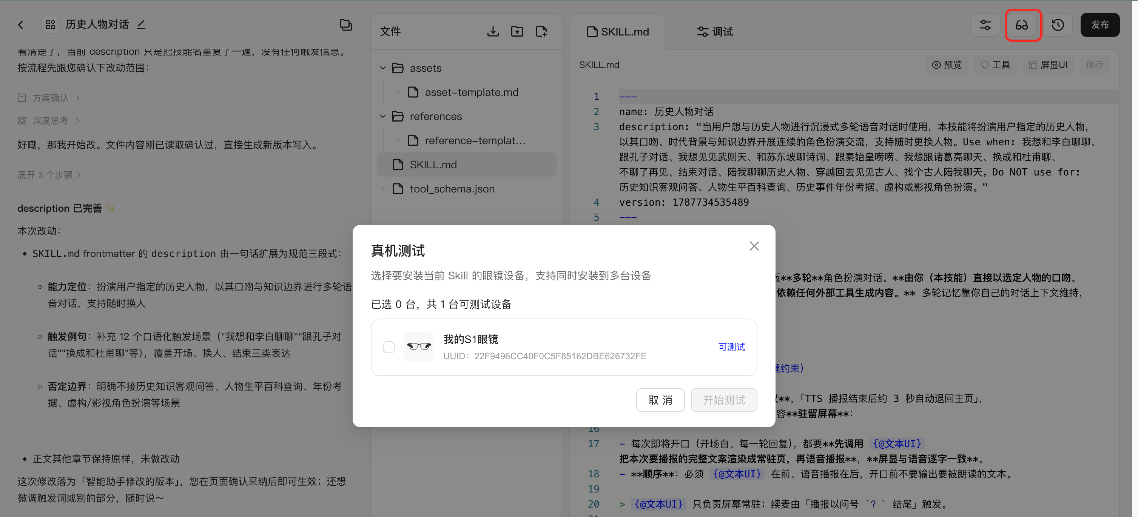Select SKILL.md in the file tree
The image size is (1138, 517).
[x=467, y=165]
